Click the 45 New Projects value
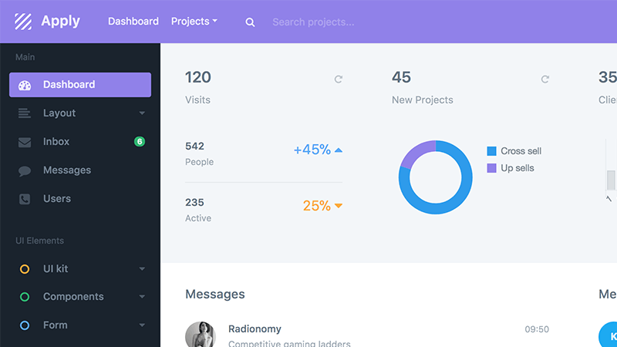The image size is (617, 347). point(401,77)
